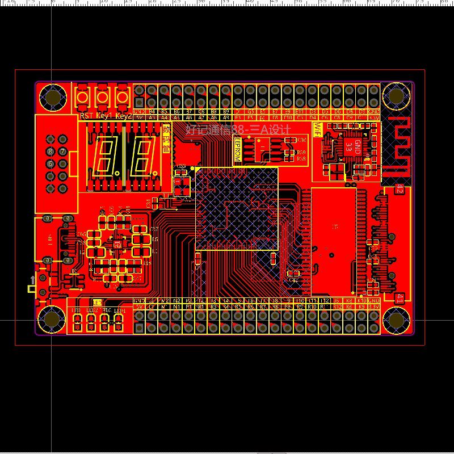
Task: Click the A7 pin label
Action: (x=201, y=118)
